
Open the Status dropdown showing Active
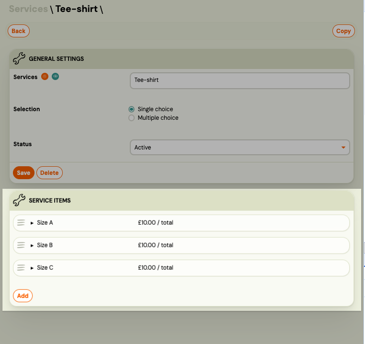[240, 147]
